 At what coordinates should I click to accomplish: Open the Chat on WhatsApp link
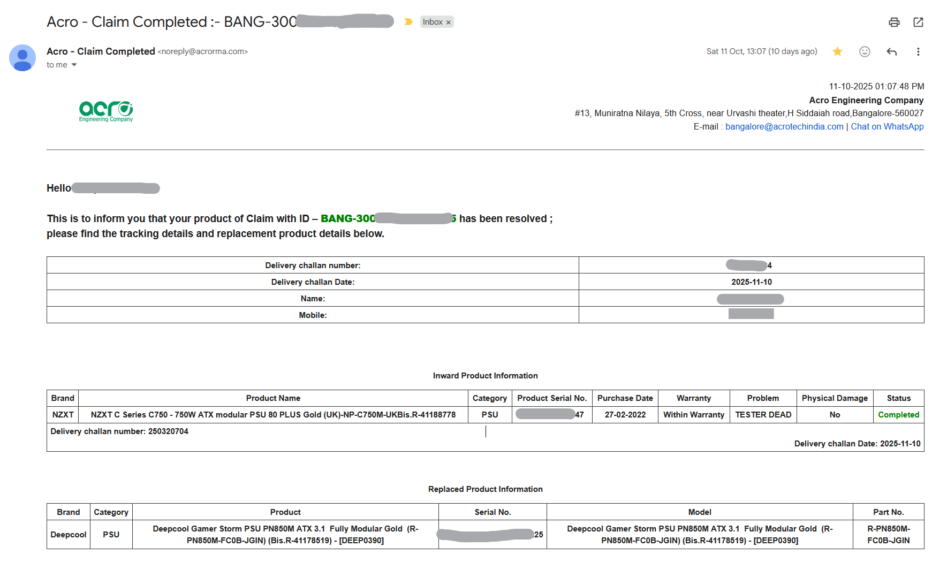pos(887,127)
